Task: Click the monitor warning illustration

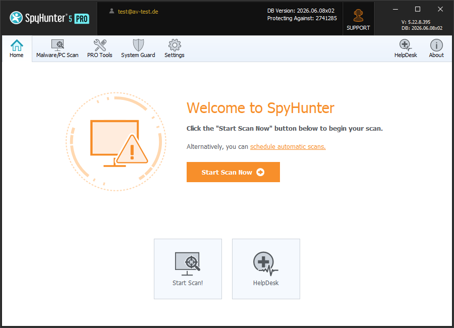Action: point(116,142)
